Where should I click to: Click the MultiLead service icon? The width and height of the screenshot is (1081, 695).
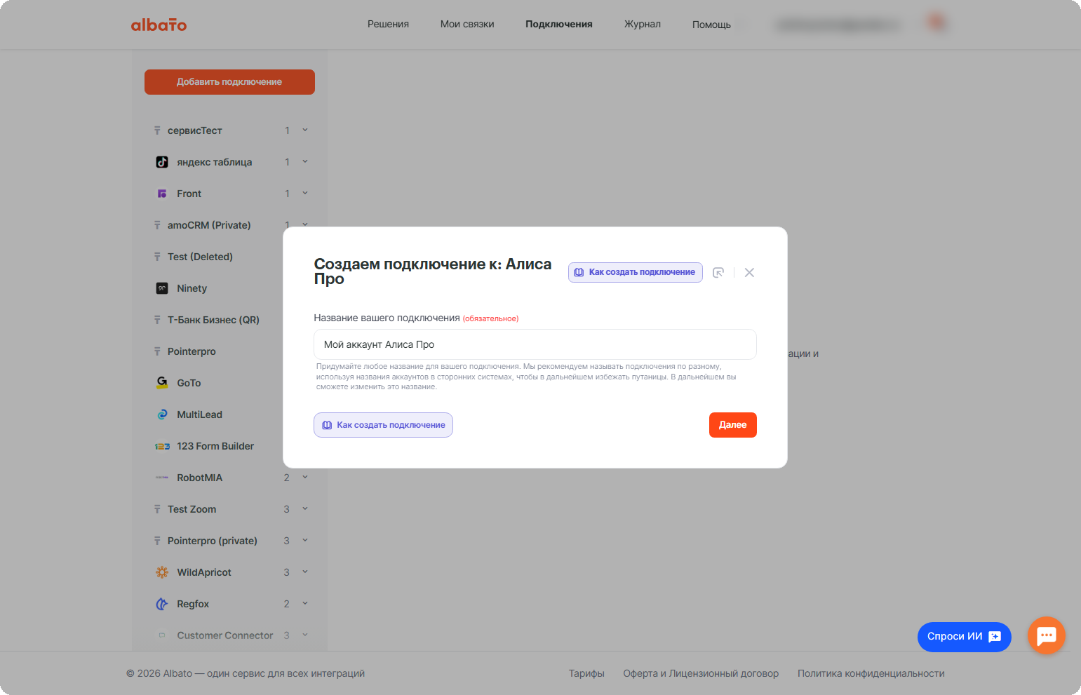[x=162, y=414]
